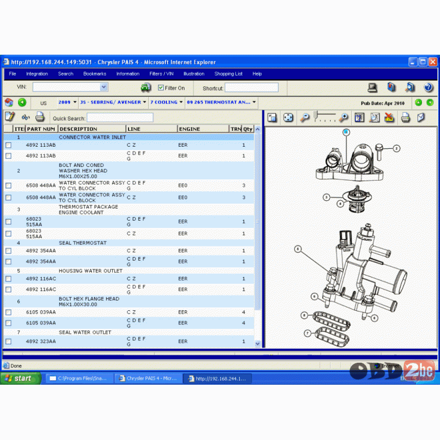Click the notepad pencil icon above parts list
The width and height of the screenshot is (440, 440).
click(10, 117)
